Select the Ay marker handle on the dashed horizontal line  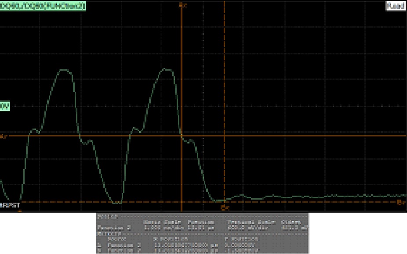pyautogui.click(x=401, y=202)
